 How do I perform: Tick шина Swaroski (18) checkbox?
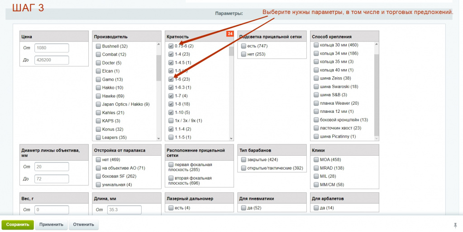[x=316, y=87]
